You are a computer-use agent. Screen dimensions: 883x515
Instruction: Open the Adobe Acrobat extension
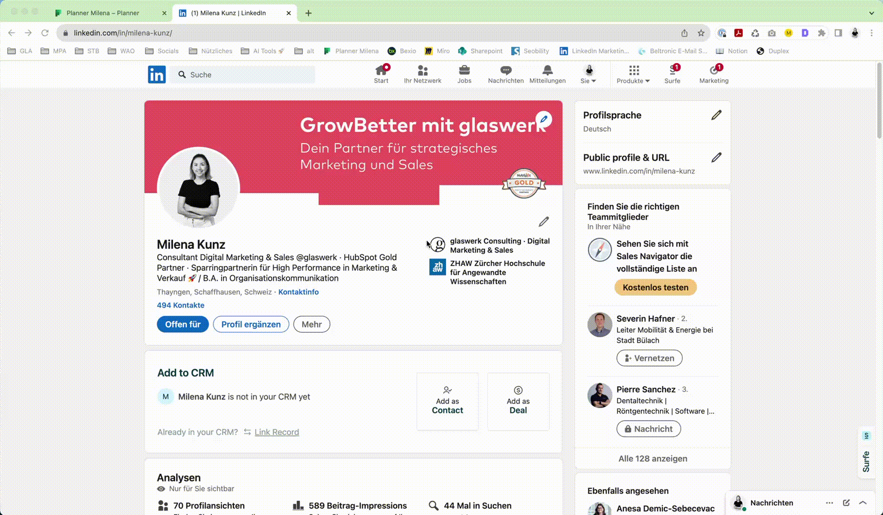point(739,33)
